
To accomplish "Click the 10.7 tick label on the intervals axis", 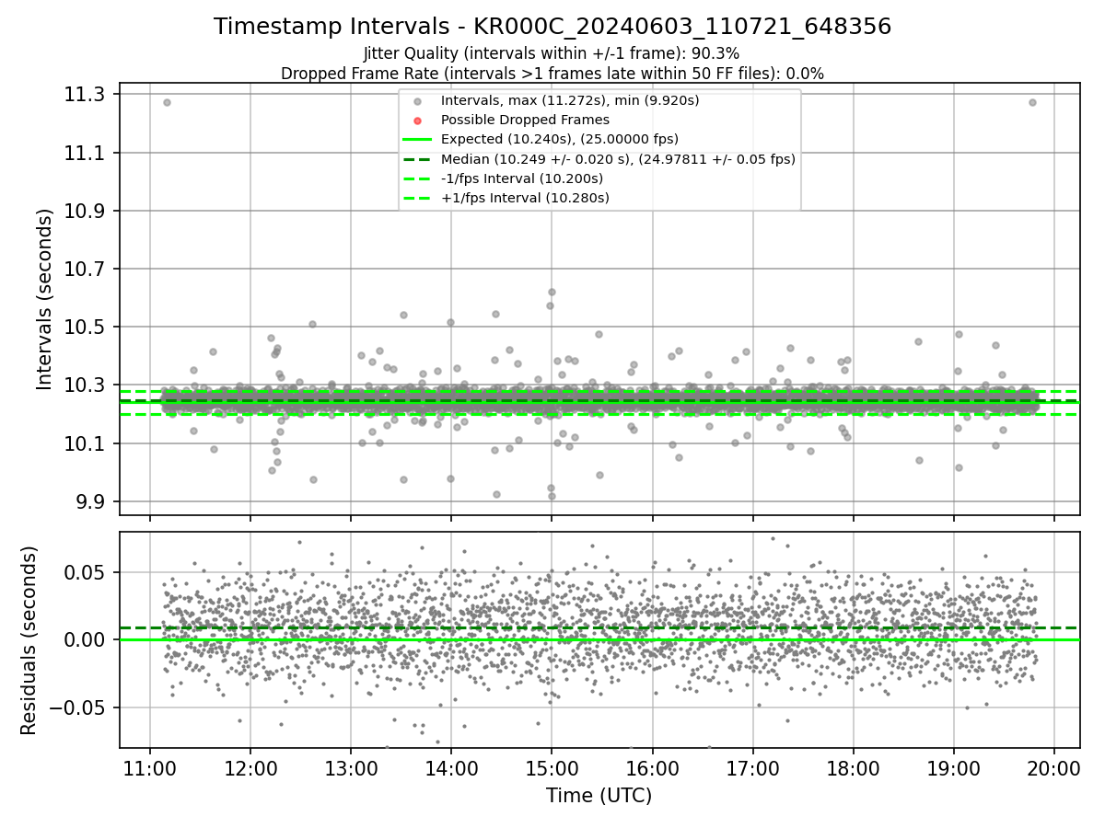I will 87,269.
